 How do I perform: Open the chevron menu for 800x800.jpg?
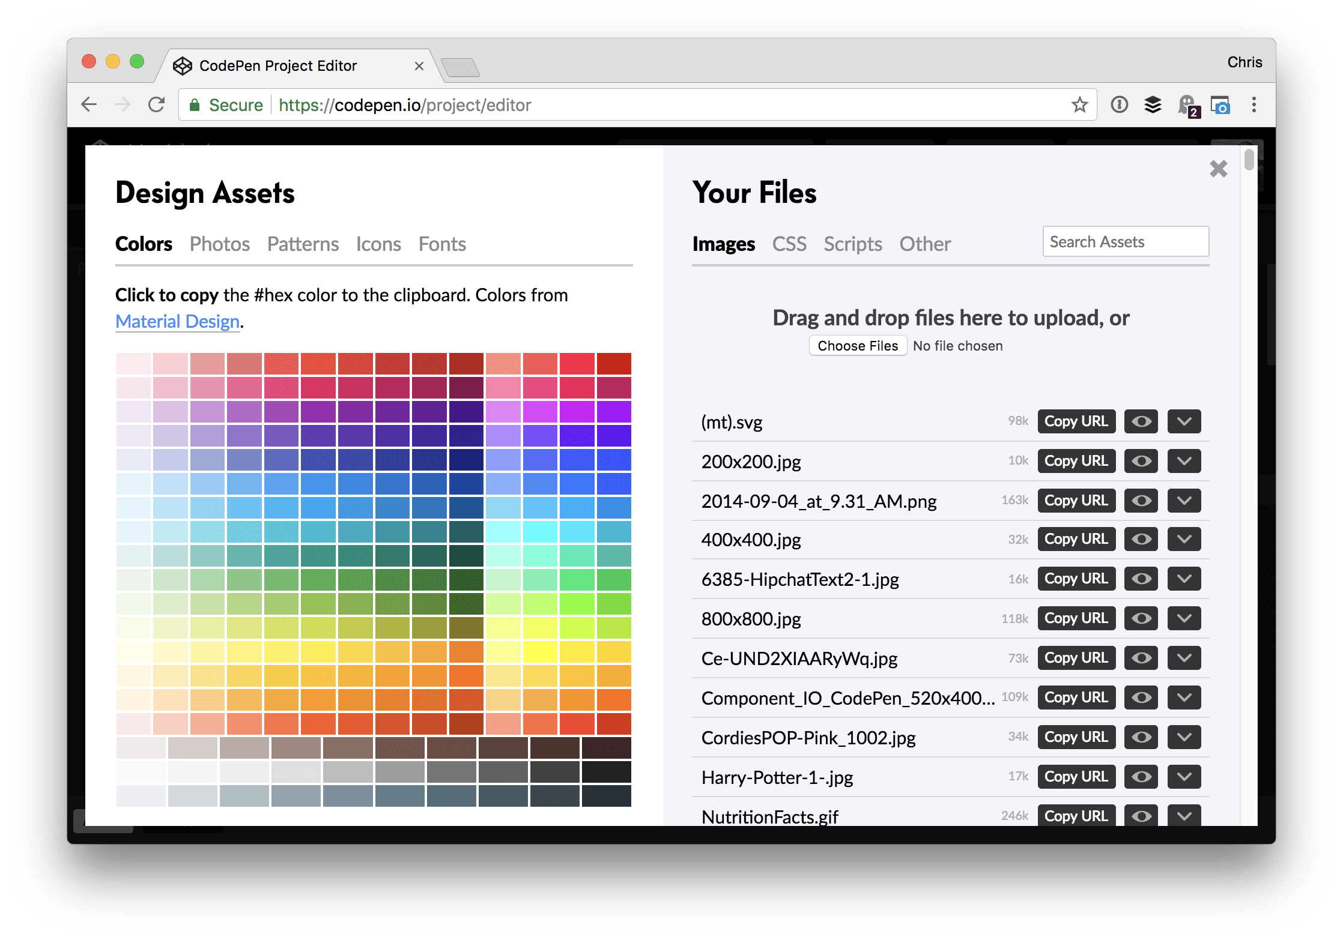(x=1183, y=618)
